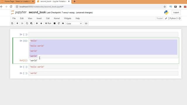This screenshot has height=105, width=187.
Task: Open the View menu
Action: pos(30,18)
